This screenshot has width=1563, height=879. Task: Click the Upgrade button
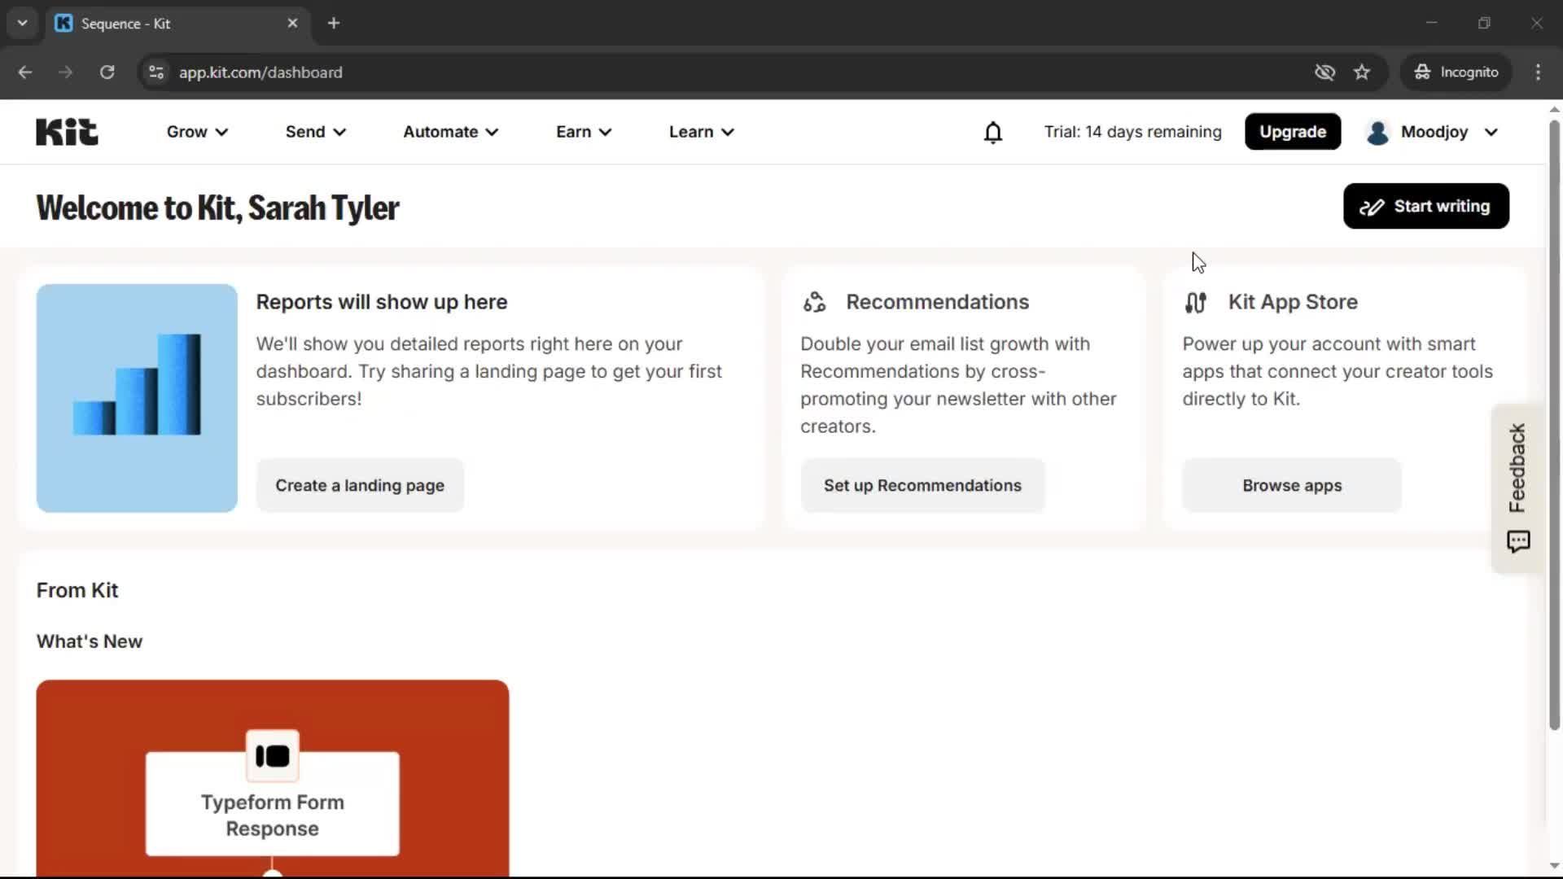point(1292,132)
